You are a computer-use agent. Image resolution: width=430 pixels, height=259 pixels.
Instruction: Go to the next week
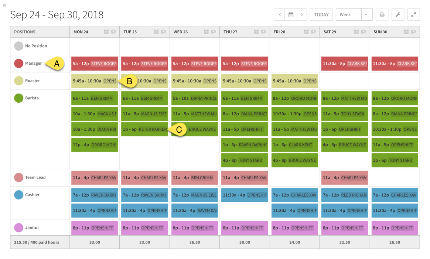pos(302,14)
